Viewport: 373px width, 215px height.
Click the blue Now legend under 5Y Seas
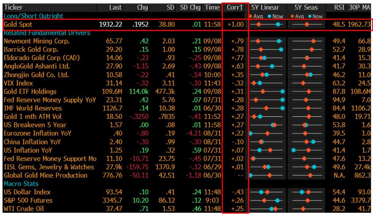(x=315, y=16)
